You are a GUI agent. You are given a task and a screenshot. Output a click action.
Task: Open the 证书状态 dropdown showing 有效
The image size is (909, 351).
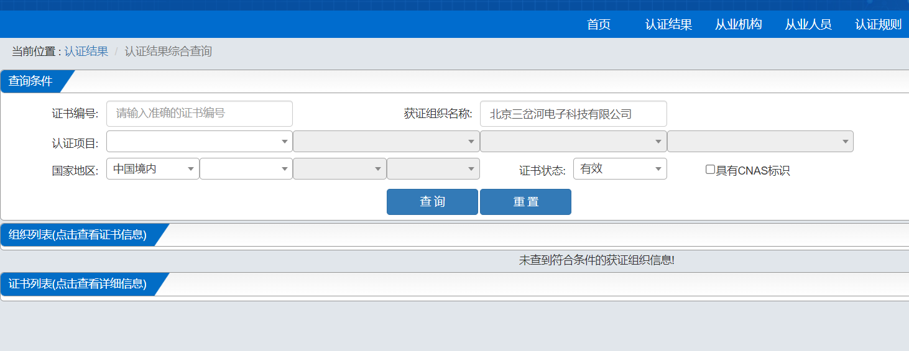coord(620,169)
